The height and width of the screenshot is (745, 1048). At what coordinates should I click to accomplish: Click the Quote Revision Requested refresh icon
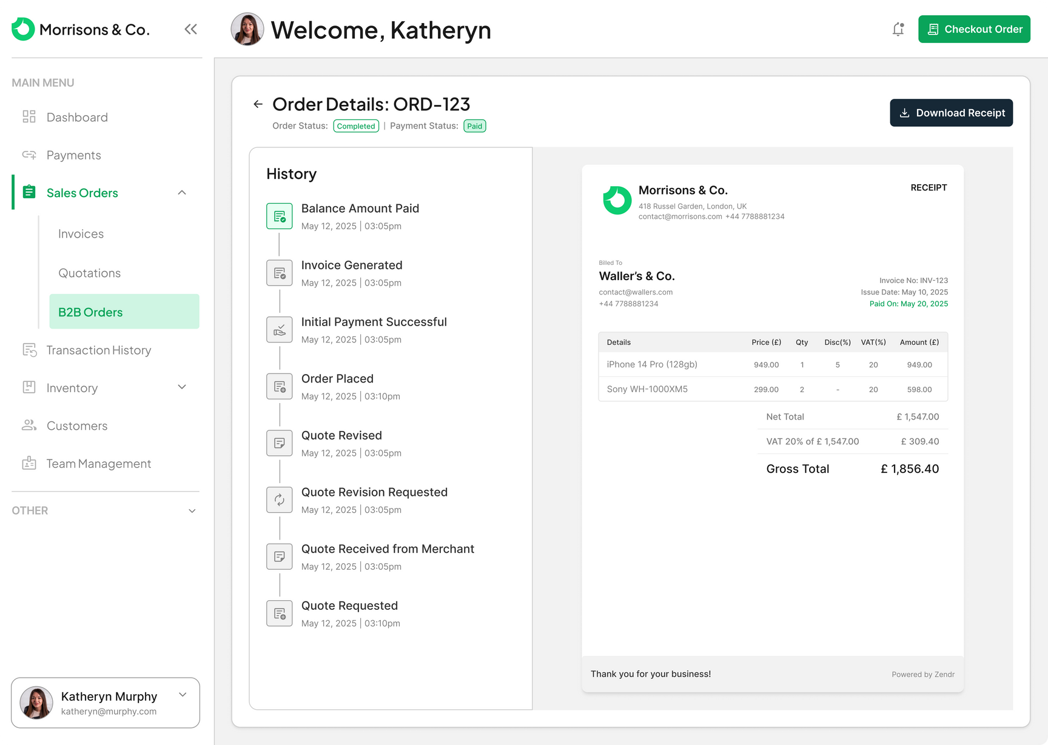pyautogui.click(x=280, y=500)
